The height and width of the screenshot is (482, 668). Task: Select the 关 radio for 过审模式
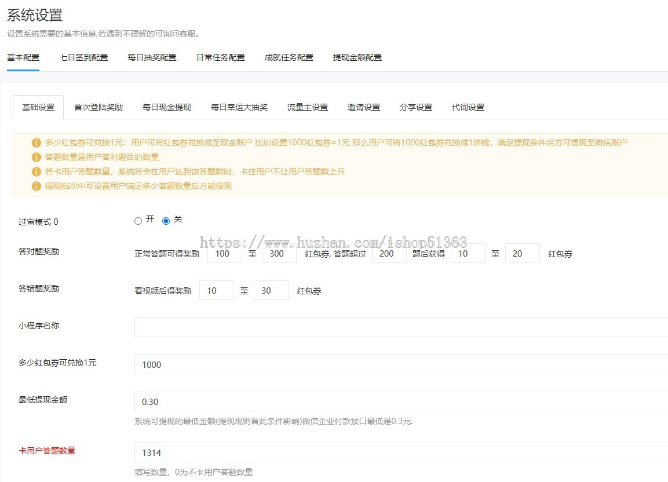pos(166,221)
